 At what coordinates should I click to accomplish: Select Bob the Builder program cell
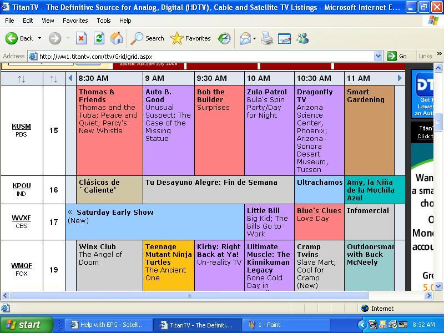(x=219, y=130)
